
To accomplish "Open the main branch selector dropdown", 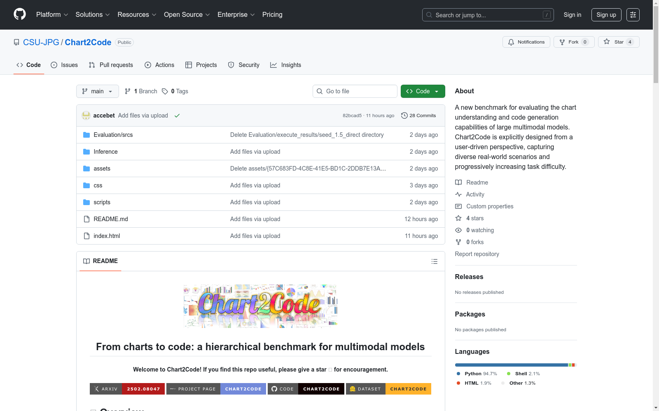I will pyautogui.click(x=98, y=91).
